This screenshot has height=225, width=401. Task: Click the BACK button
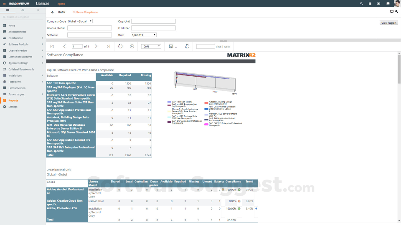58,12
